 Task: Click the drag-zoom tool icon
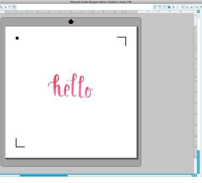(6, 7)
